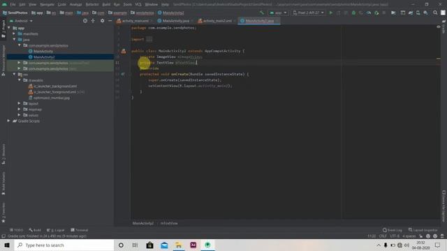
Task: Expand the manifests folder
Action: coord(14,33)
